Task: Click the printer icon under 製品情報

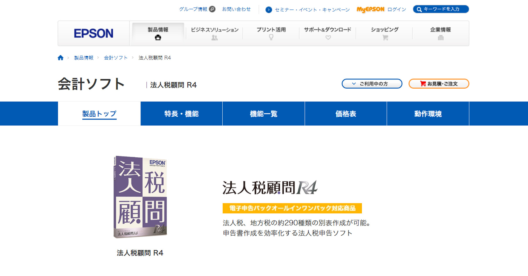Action: (x=158, y=37)
